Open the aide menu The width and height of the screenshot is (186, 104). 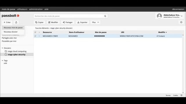pyautogui.click(x=46, y=9)
